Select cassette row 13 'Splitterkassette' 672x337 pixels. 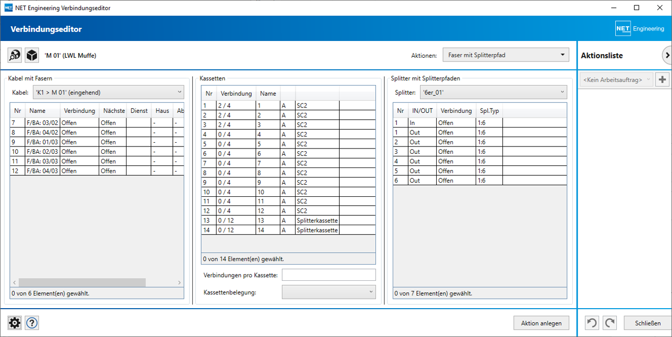pyautogui.click(x=288, y=220)
